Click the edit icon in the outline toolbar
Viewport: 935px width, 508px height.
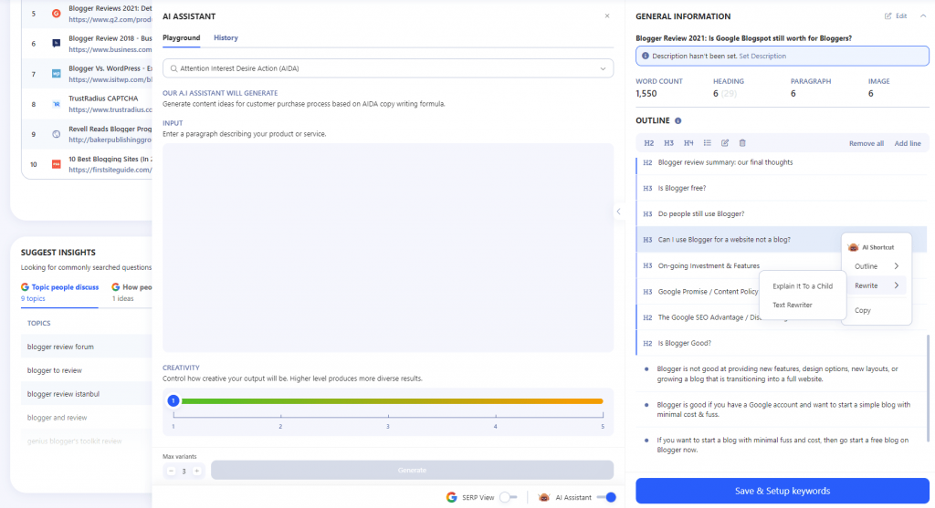[x=724, y=143]
